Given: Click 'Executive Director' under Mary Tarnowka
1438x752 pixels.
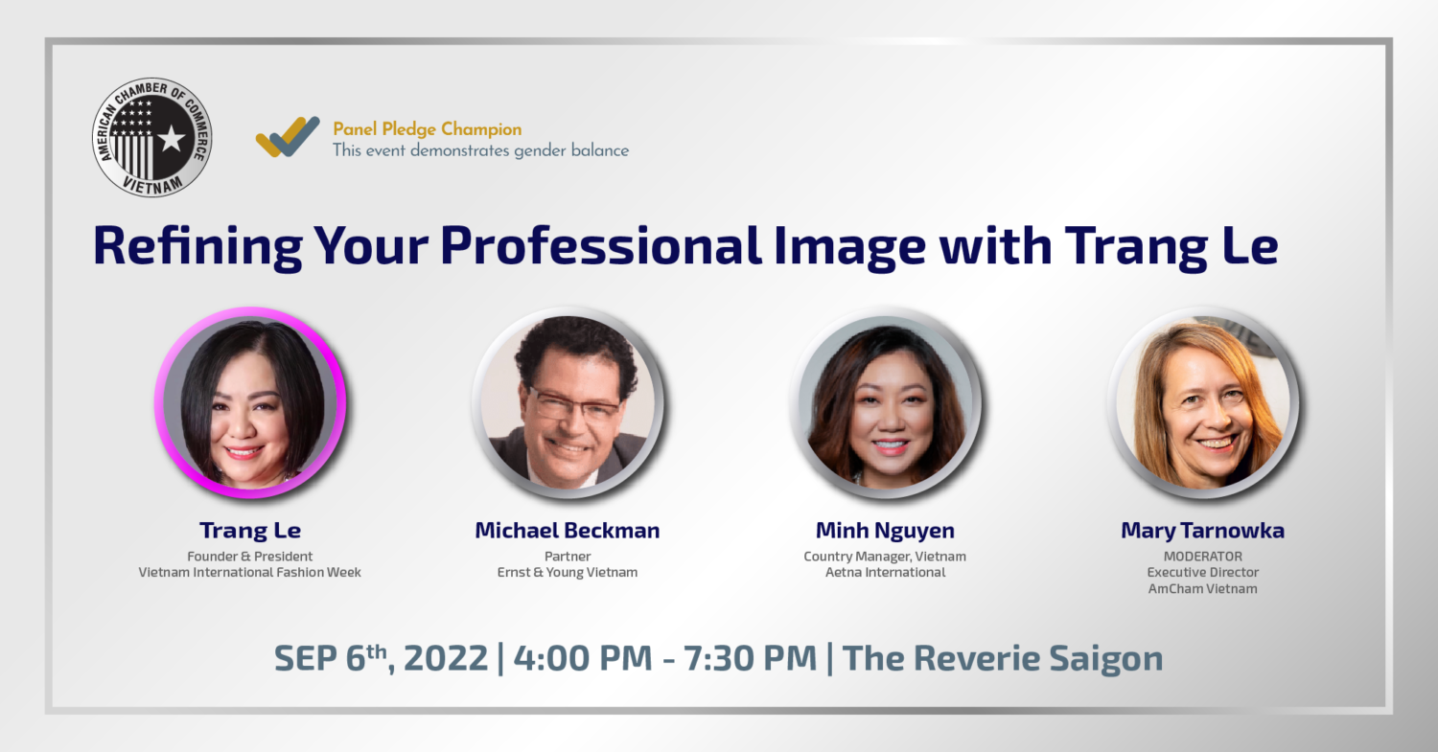Looking at the screenshot, I should pos(1202,573).
